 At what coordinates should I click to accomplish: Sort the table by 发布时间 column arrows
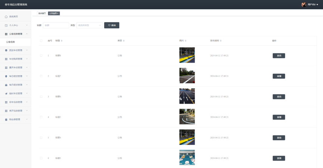point(221,41)
